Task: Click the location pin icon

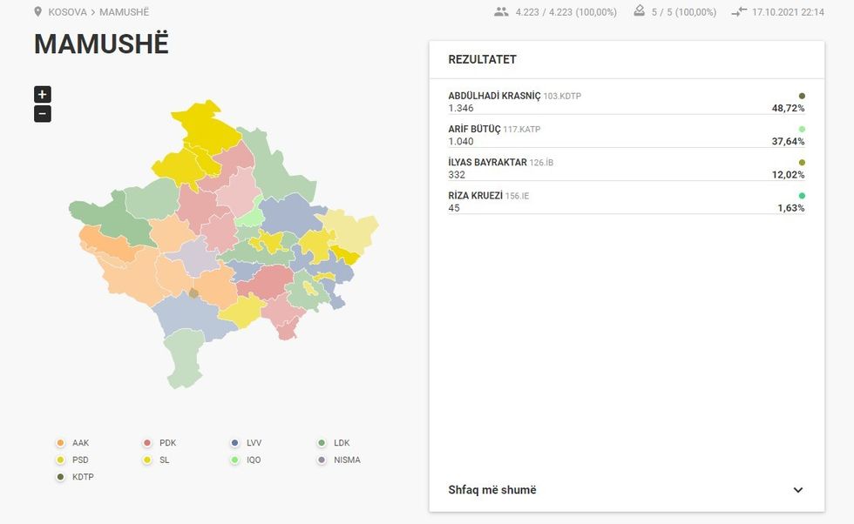Action: pos(37,12)
